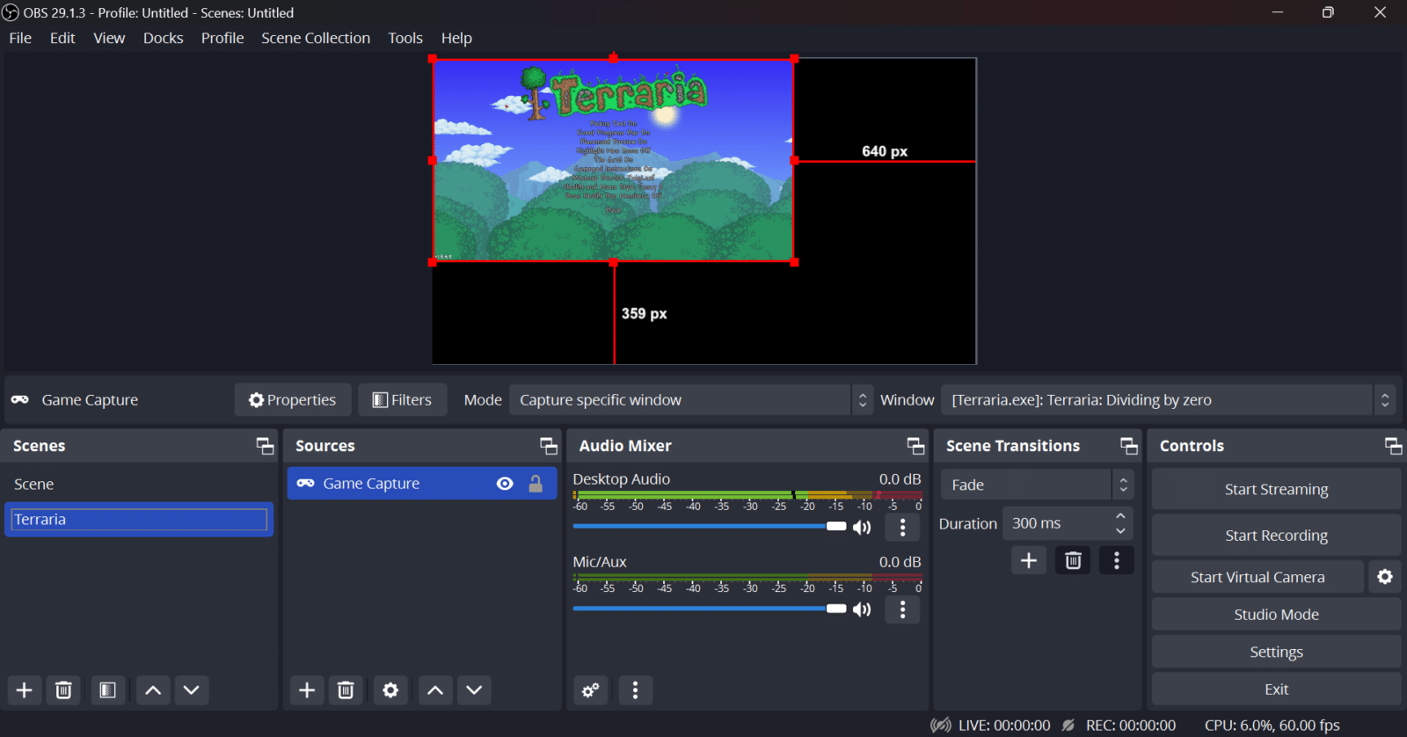This screenshot has width=1407, height=737.
Task: Open the Fade transition dropdown
Action: coord(1037,485)
